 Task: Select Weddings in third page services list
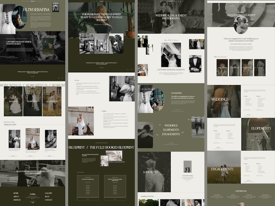(171, 125)
